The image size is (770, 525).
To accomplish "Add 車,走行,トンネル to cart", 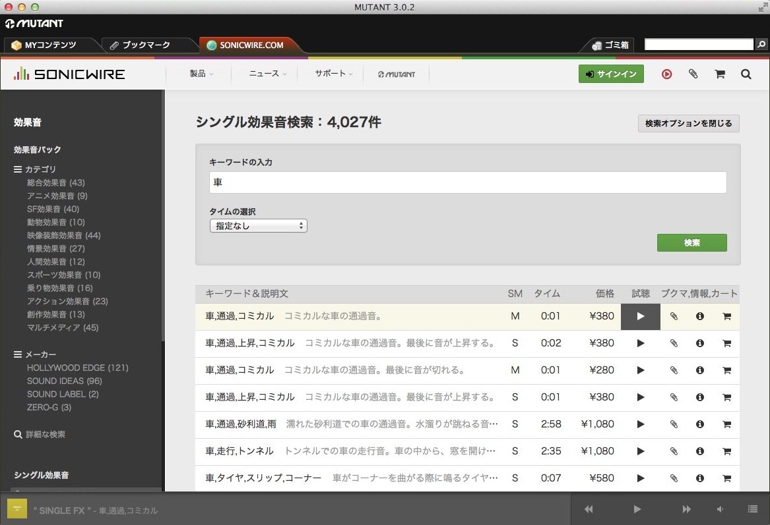I will coord(727,451).
